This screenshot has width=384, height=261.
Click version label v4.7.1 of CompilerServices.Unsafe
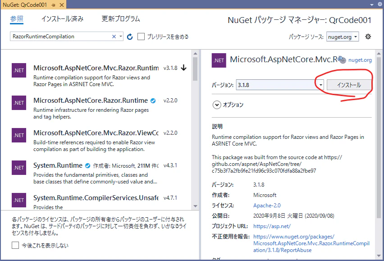[x=170, y=197]
